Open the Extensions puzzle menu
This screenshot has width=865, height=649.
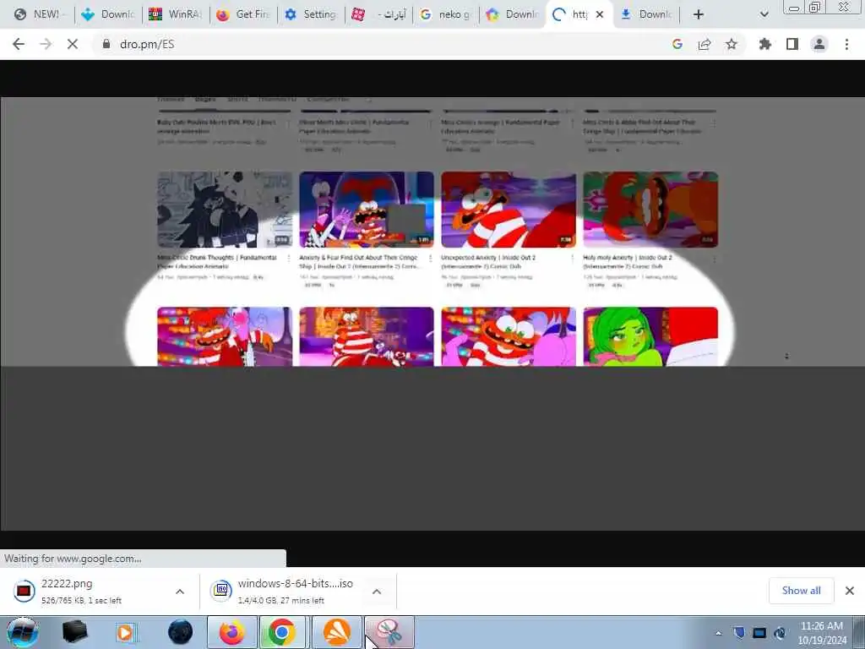tap(764, 44)
